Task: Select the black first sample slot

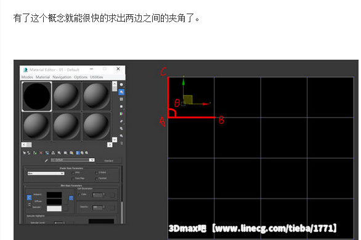Action: click(36, 97)
